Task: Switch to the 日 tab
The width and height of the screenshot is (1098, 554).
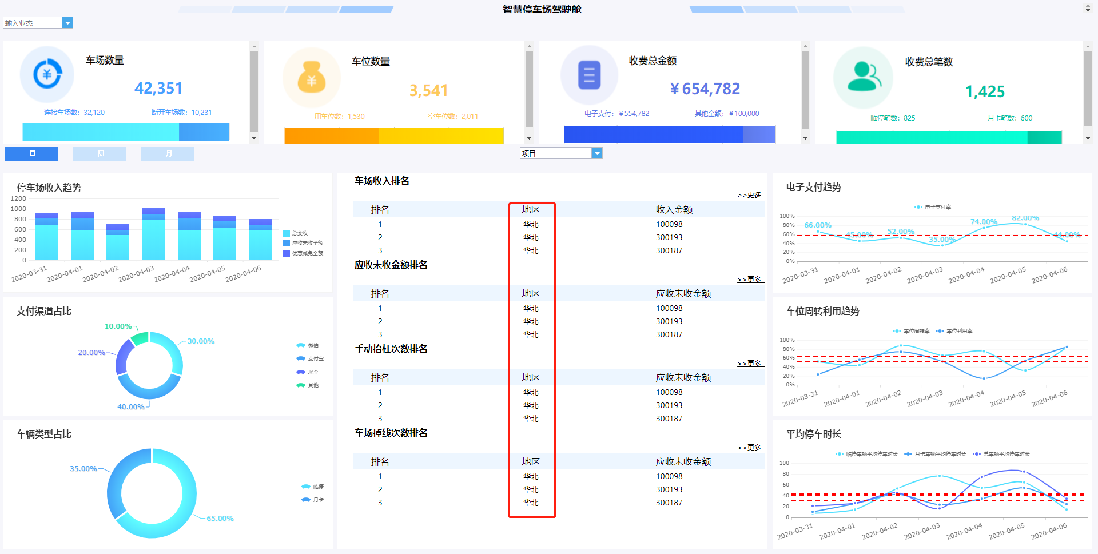Action: [31, 154]
